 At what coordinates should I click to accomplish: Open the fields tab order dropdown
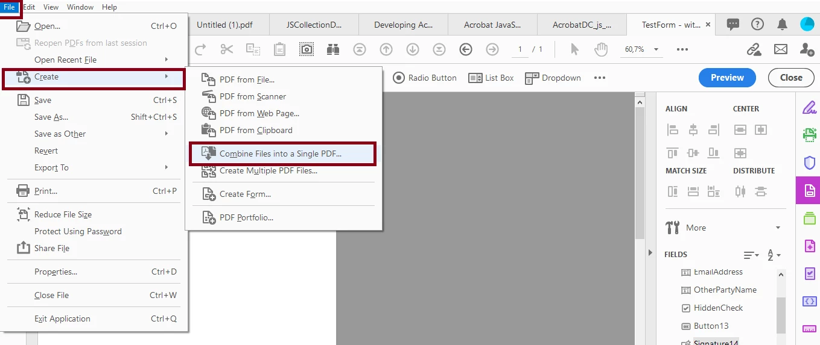(x=751, y=255)
